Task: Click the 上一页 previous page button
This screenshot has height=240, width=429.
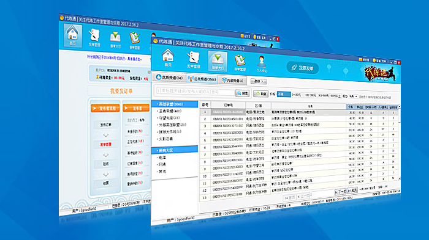Action: click(303, 196)
